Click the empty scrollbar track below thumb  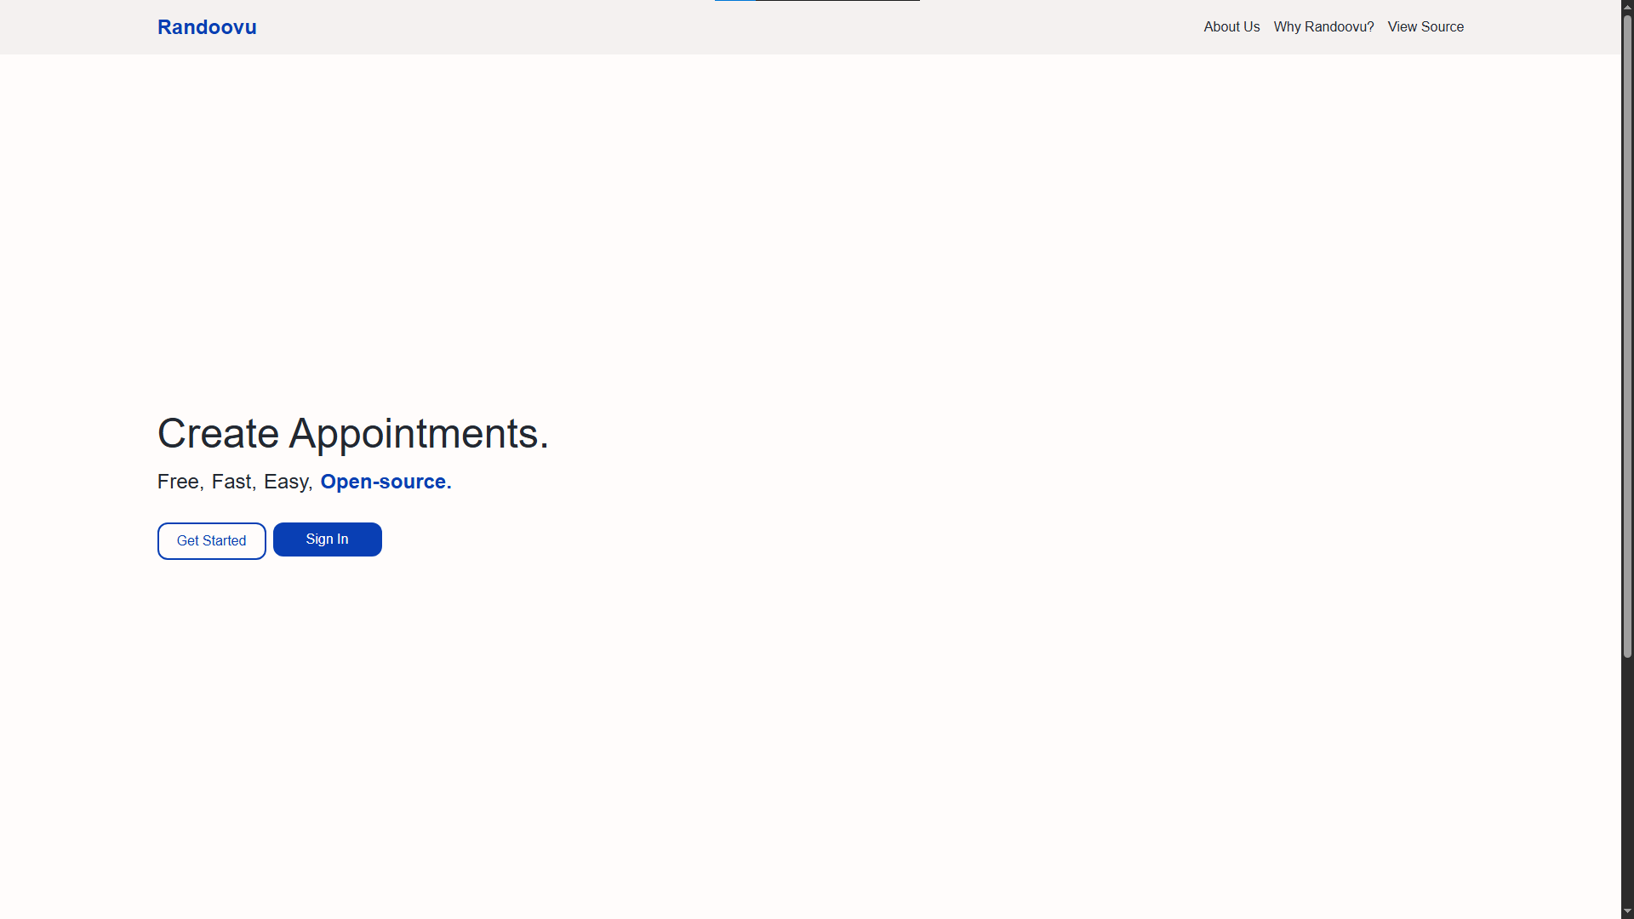click(x=1627, y=781)
